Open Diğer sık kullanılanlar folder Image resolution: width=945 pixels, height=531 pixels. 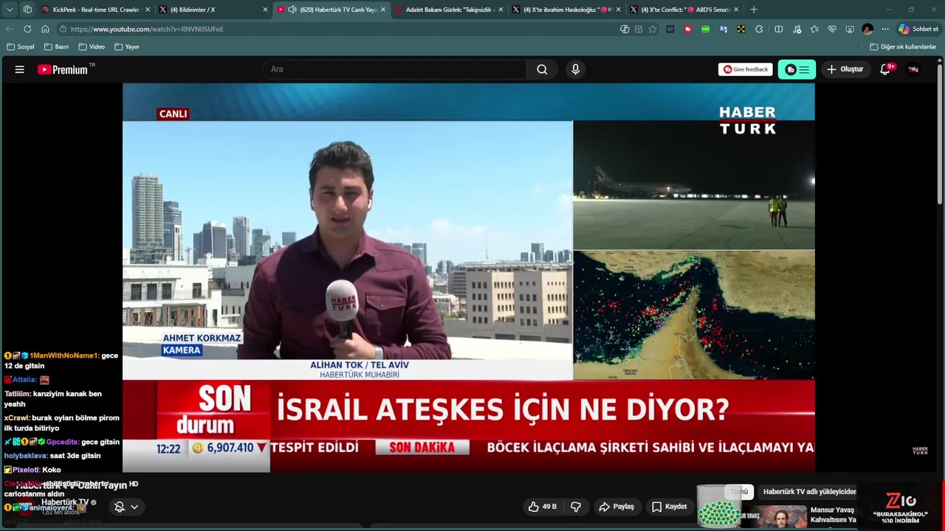click(x=903, y=46)
